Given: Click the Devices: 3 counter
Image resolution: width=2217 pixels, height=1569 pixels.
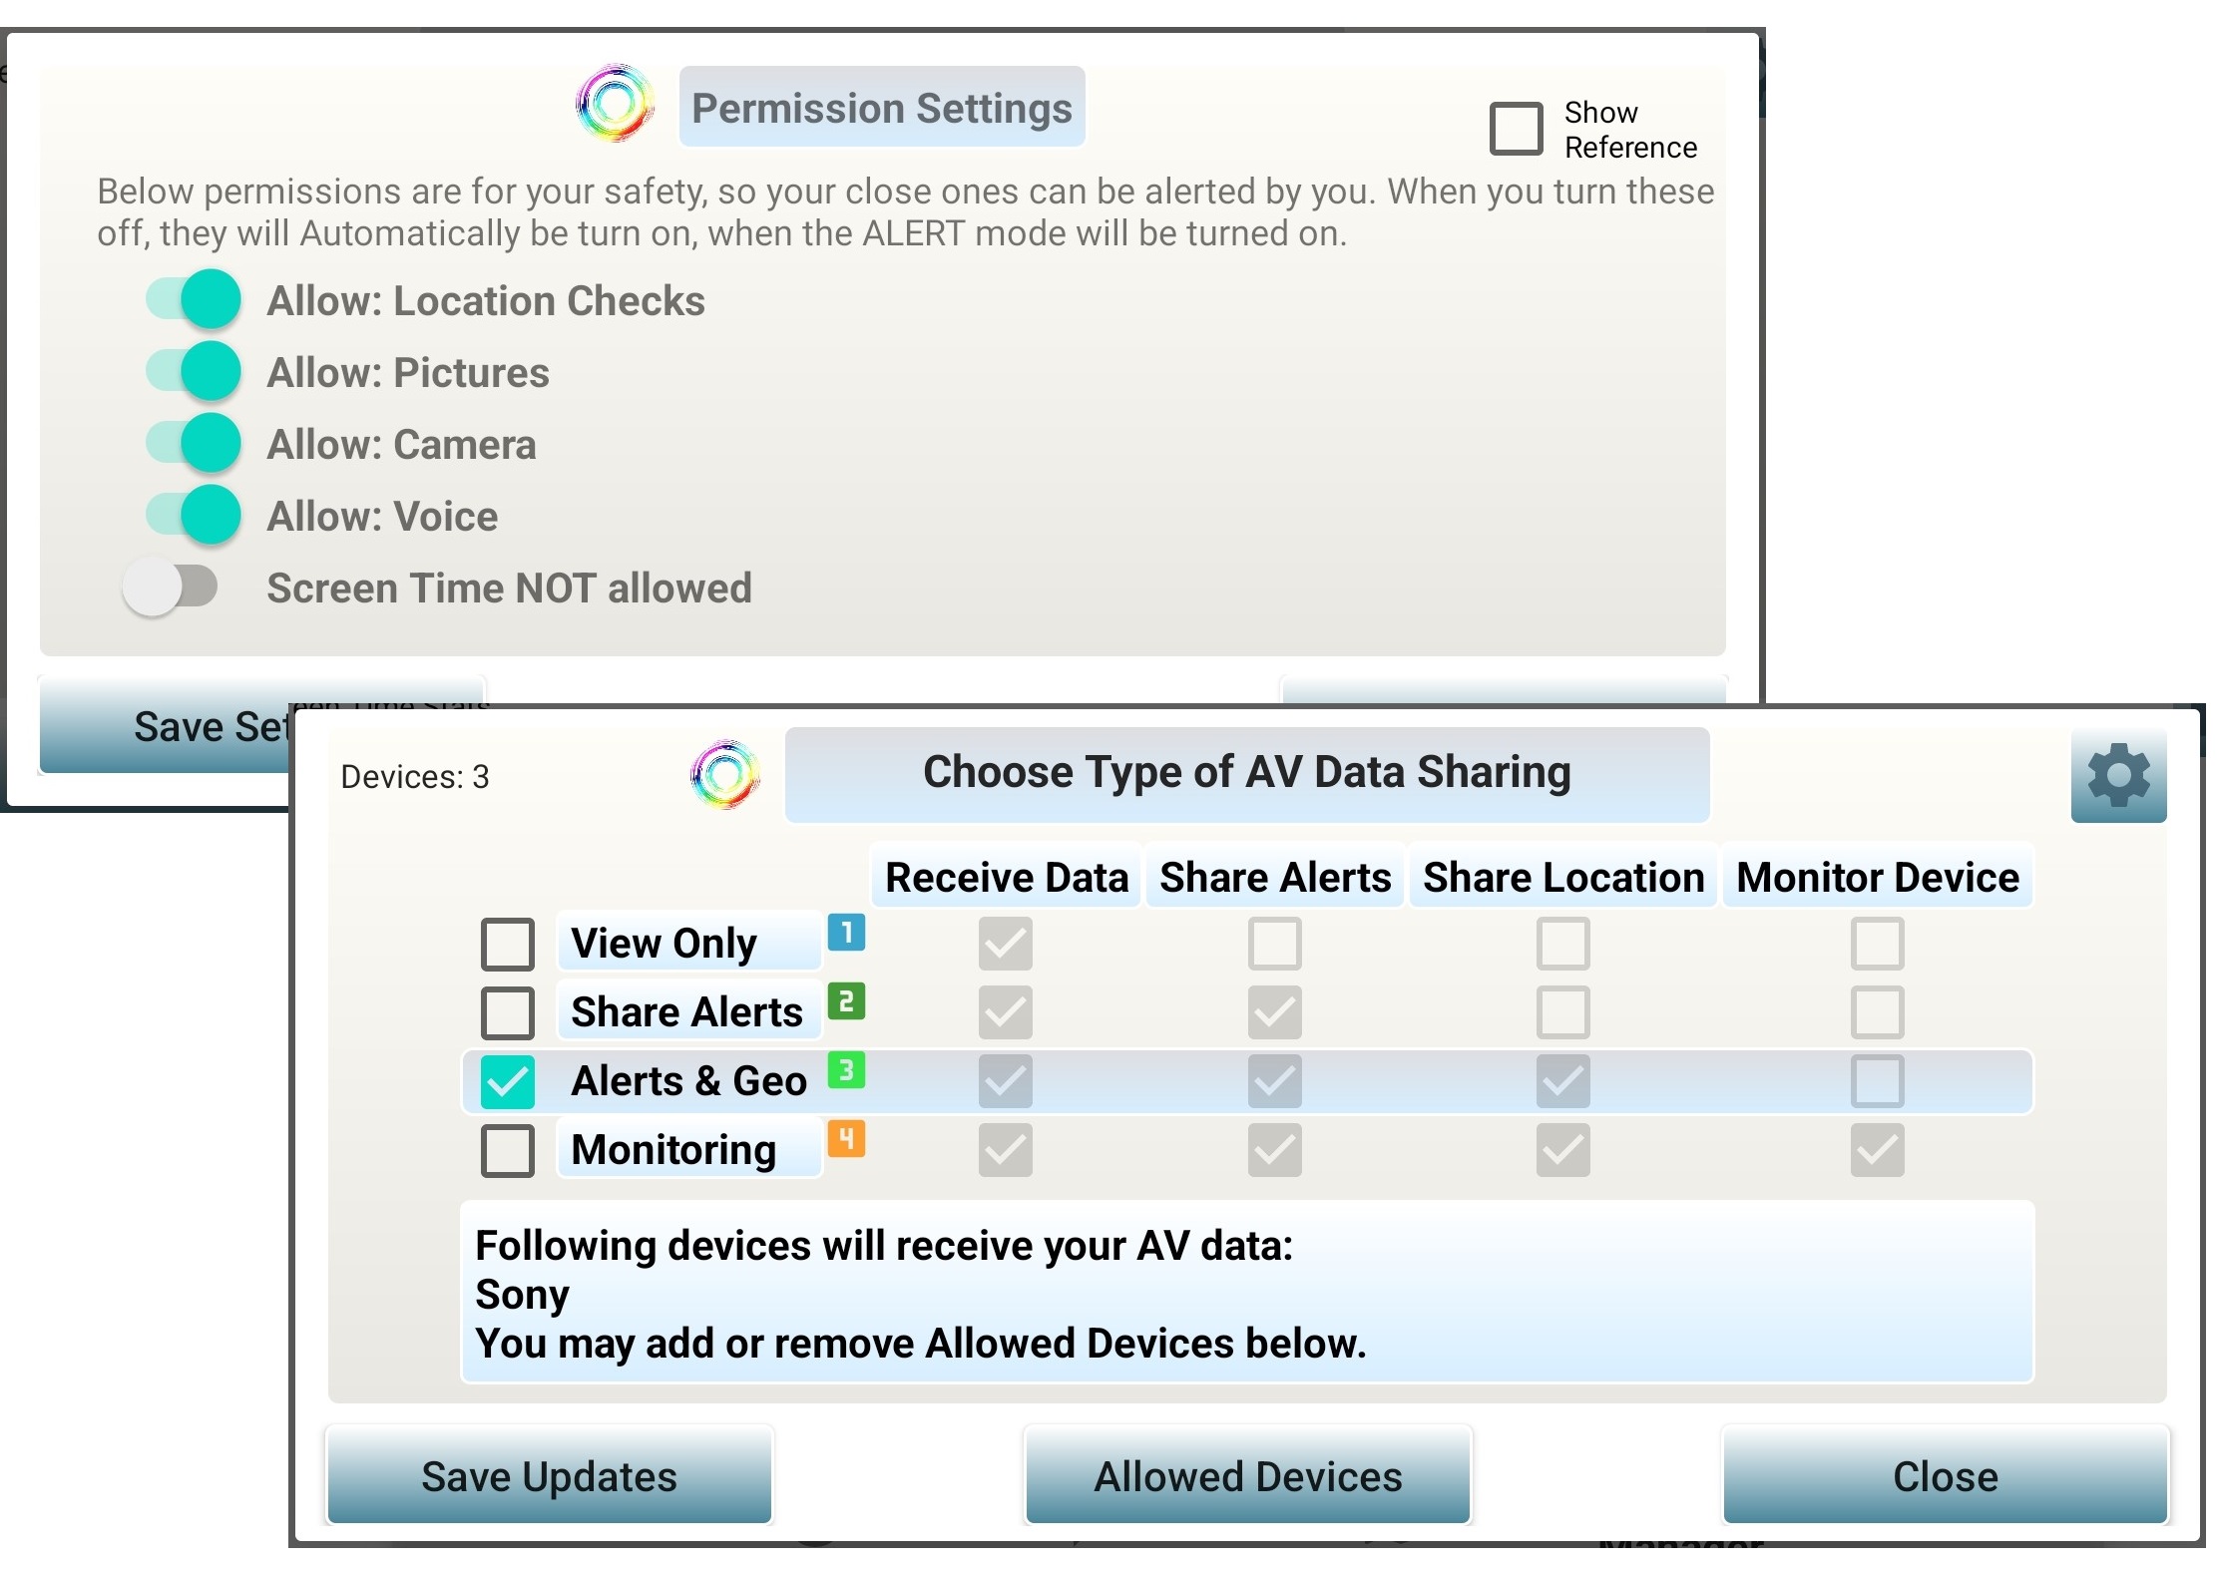Looking at the screenshot, I should (414, 776).
